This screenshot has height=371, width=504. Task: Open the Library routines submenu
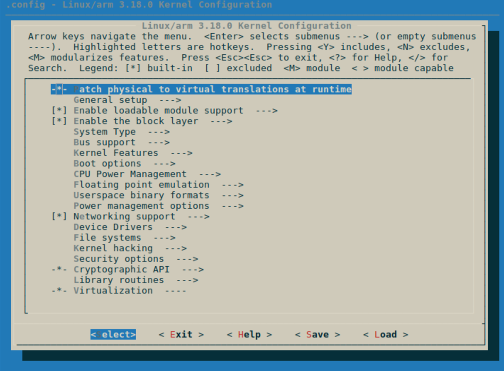click(x=136, y=280)
